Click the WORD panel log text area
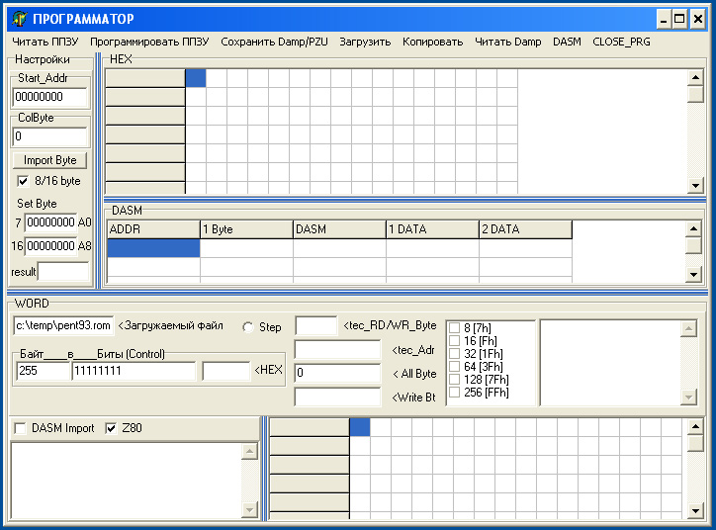Screen dimensions: 716x530 tap(611, 363)
